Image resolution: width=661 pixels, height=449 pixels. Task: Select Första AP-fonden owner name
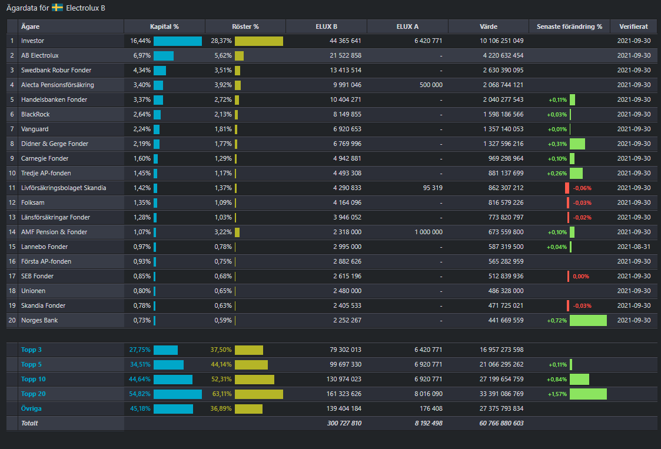pyautogui.click(x=46, y=261)
